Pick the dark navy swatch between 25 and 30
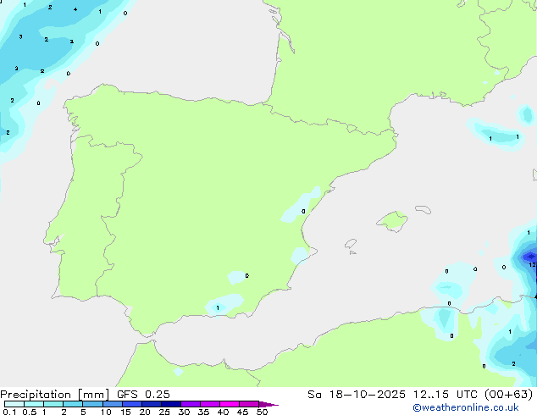 pyautogui.click(x=170, y=404)
